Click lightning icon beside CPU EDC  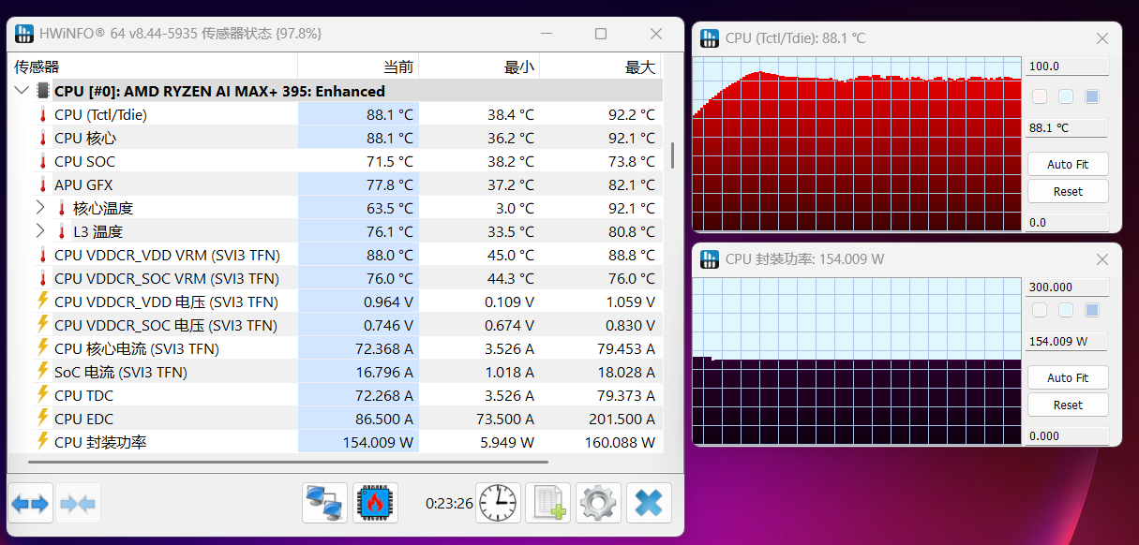42,419
